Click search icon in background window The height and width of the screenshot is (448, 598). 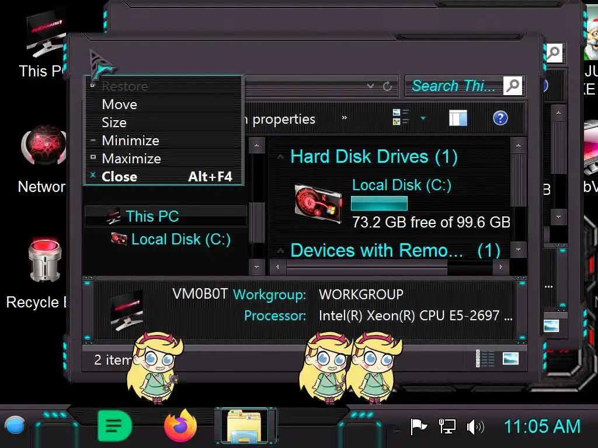pos(554,52)
